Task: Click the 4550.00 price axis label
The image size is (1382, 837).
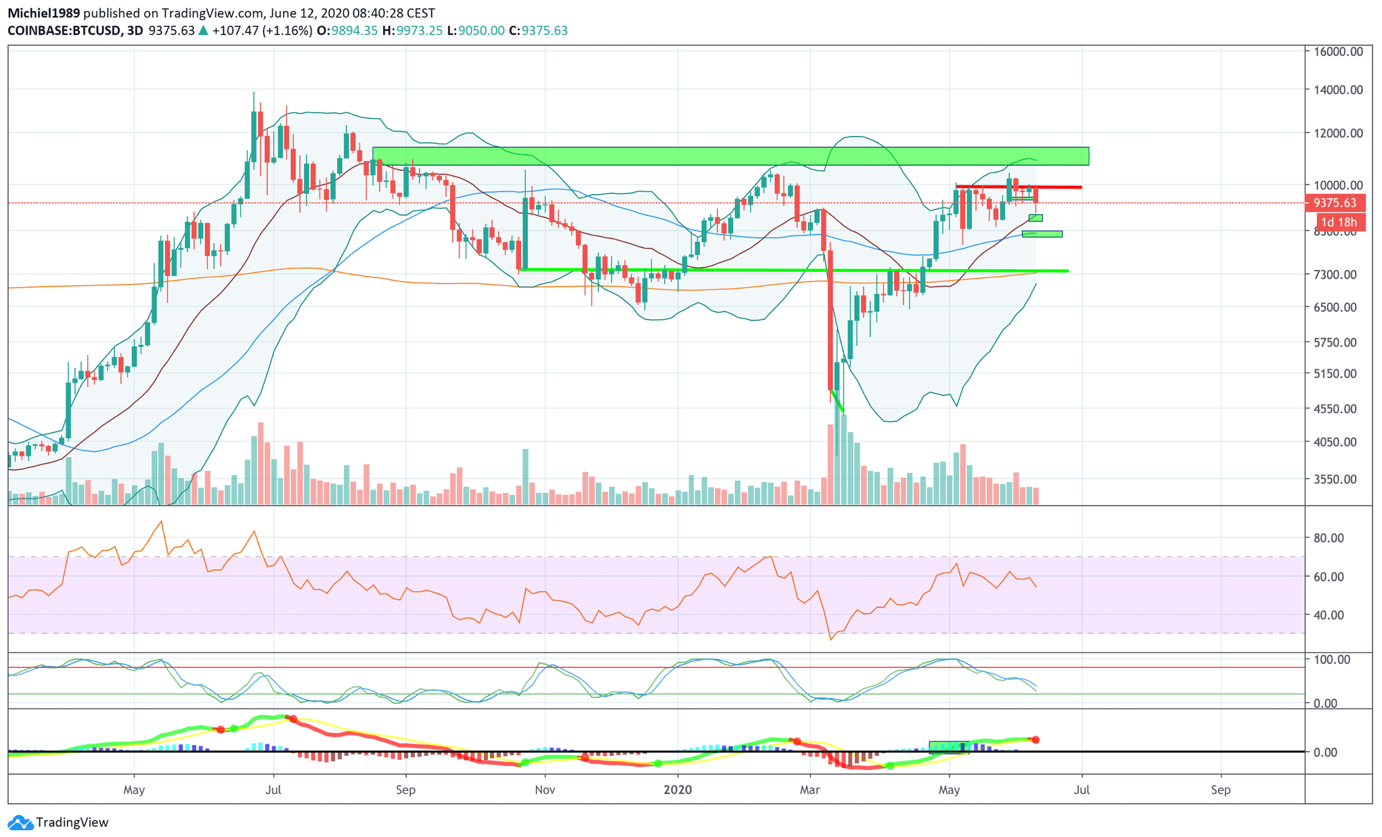Action: click(x=1335, y=409)
